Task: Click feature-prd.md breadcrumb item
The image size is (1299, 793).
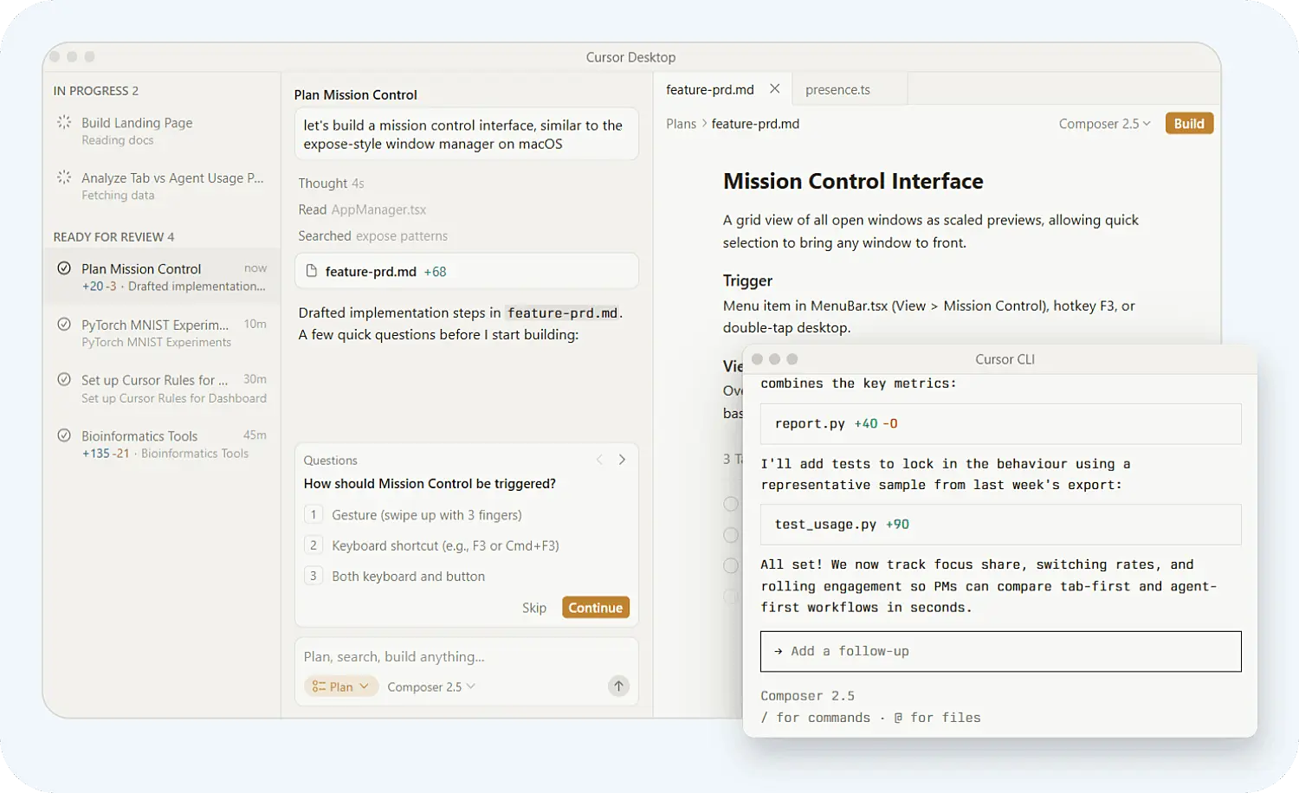Action: click(755, 124)
